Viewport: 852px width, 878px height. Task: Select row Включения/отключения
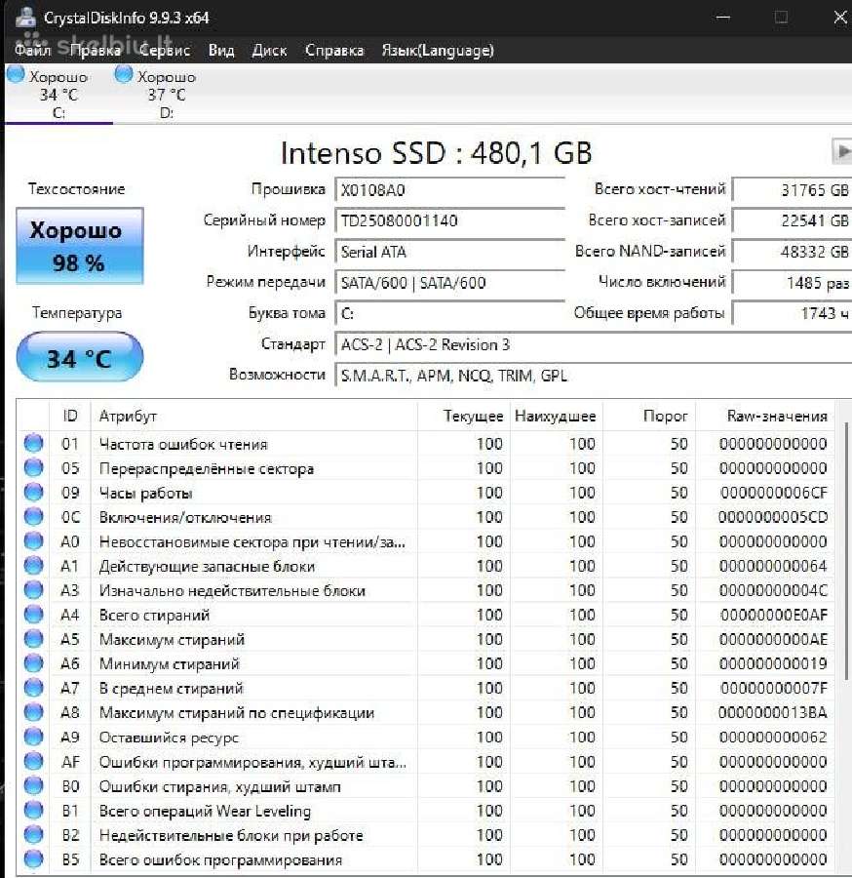(425, 517)
